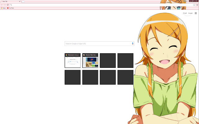Open the Gmail link
Viewport: 199px width, 124px height.
tap(185, 13)
